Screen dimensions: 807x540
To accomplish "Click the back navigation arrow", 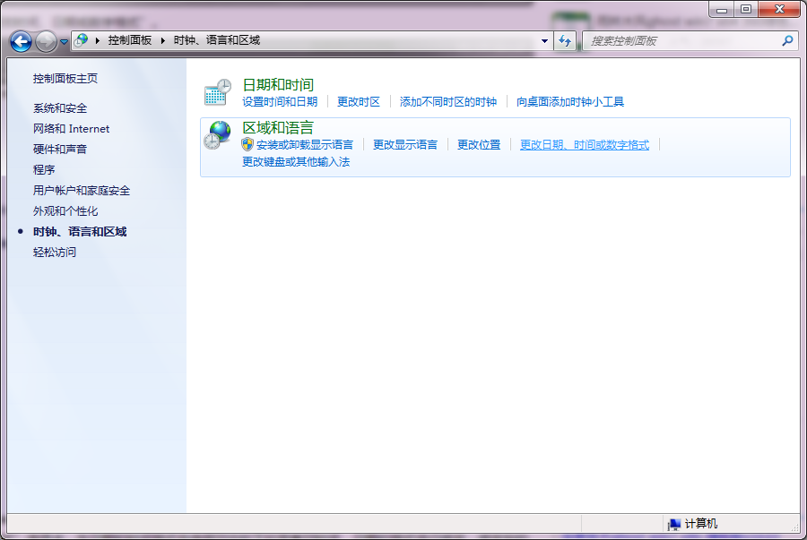I will tap(20, 40).
